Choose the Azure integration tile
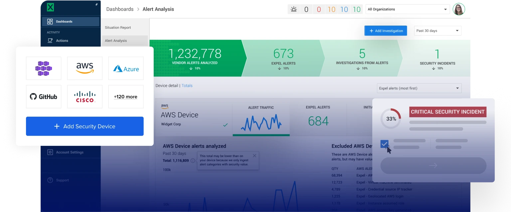The height and width of the screenshot is (212, 511). 126,68
